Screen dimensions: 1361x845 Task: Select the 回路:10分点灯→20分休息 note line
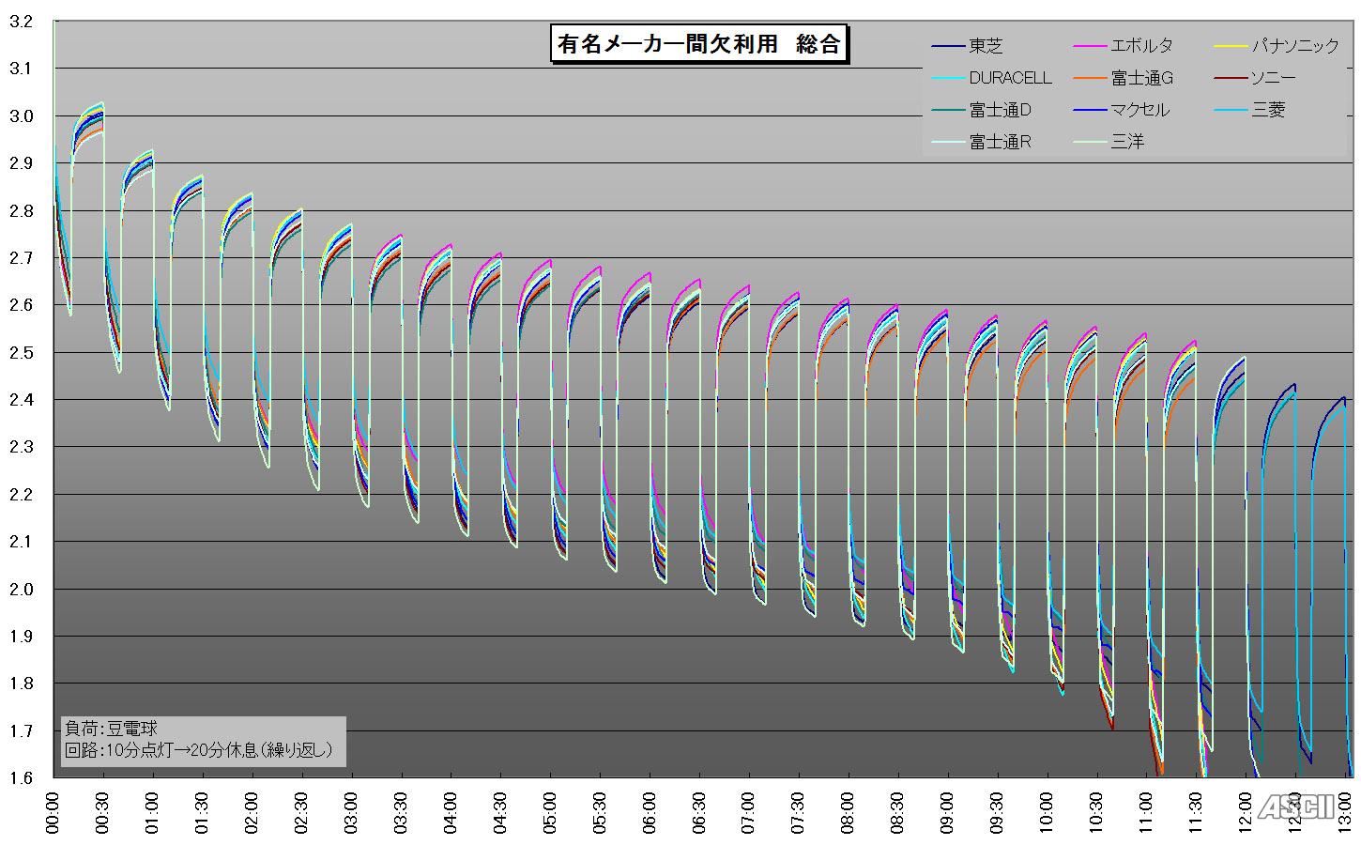pos(198,750)
